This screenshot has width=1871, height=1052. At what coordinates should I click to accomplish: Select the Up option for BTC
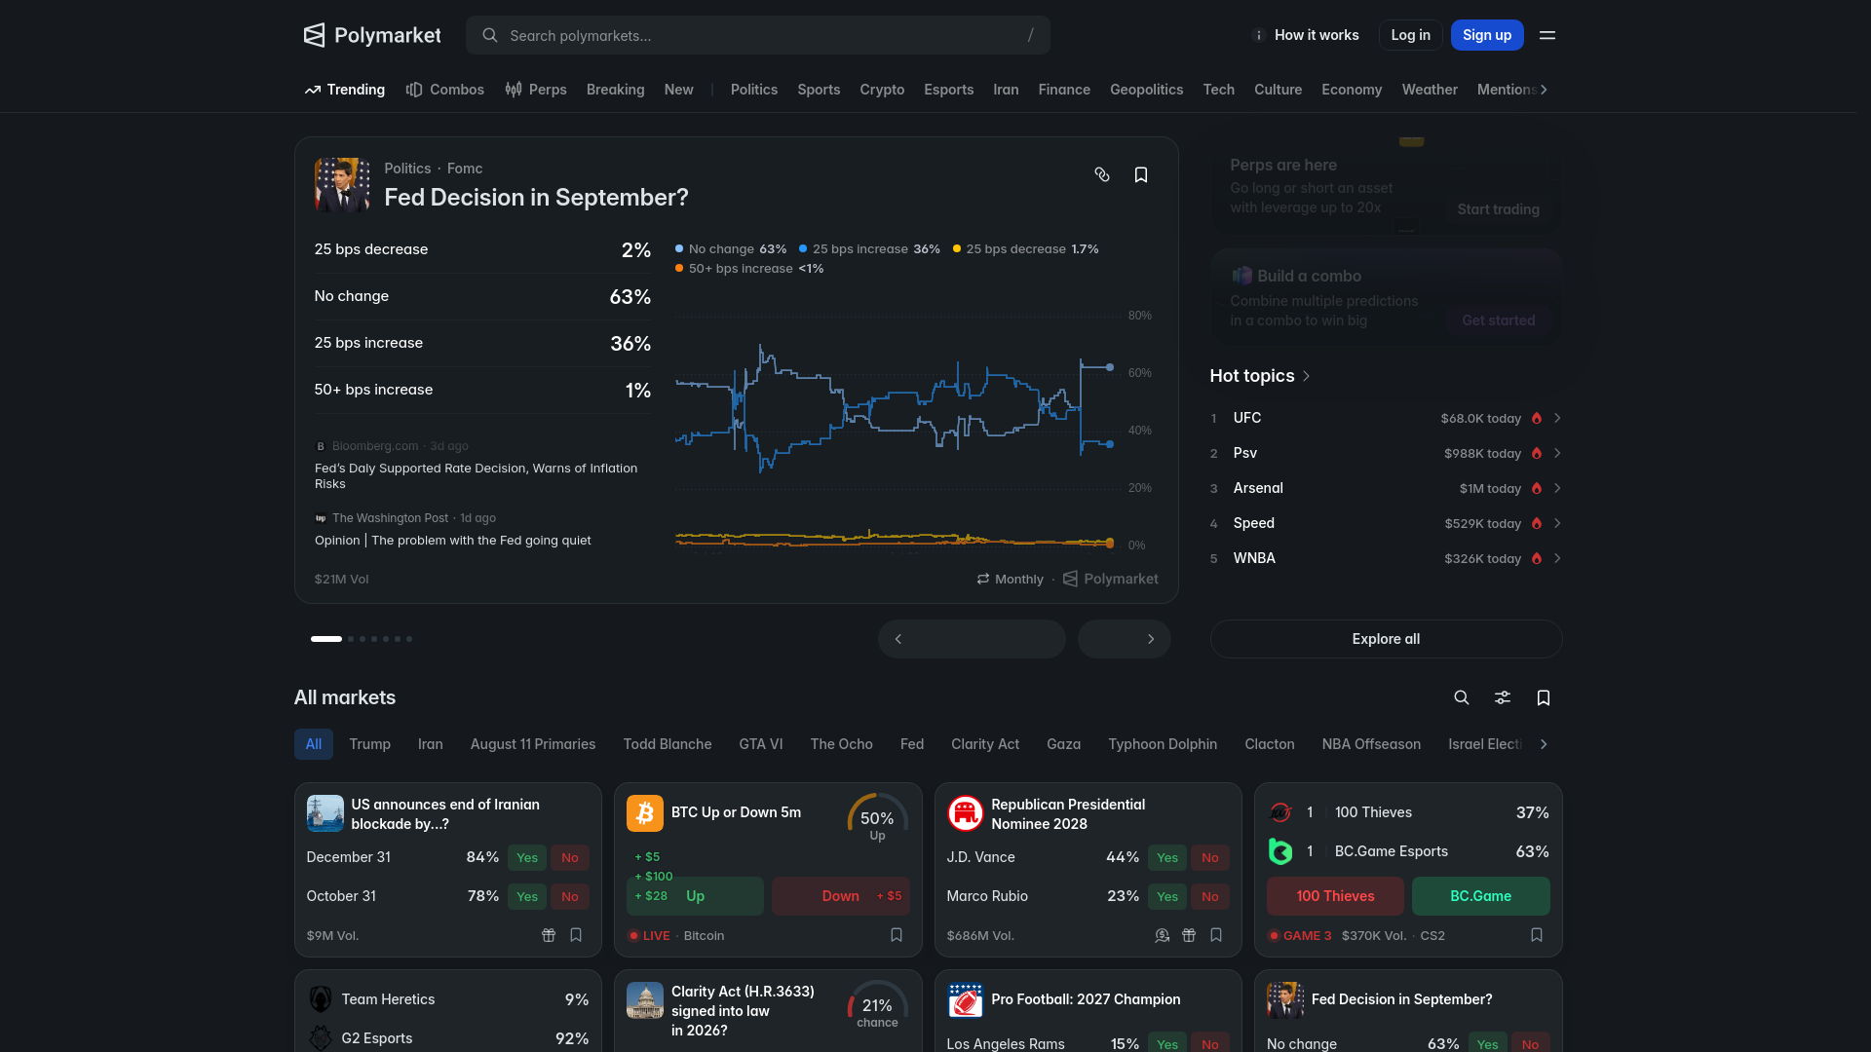[695, 896]
